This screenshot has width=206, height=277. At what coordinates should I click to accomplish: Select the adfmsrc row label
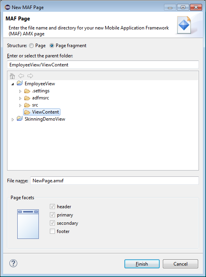(x=40, y=98)
